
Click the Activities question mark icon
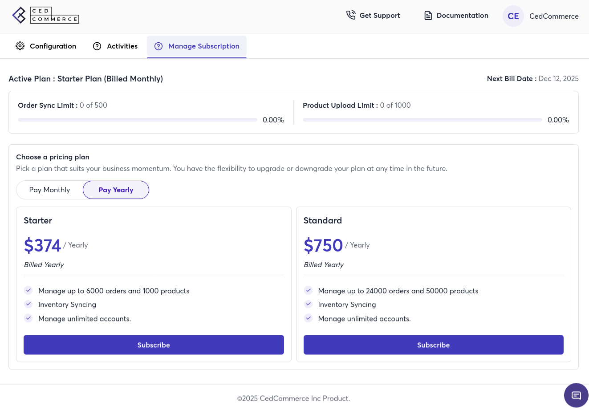point(97,46)
